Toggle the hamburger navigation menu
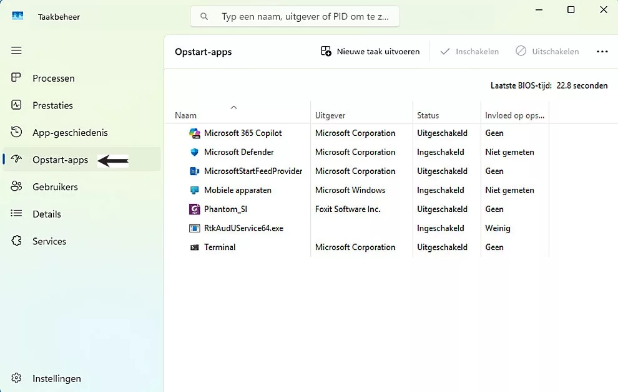The width and height of the screenshot is (618, 392). (x=16, y=50)
